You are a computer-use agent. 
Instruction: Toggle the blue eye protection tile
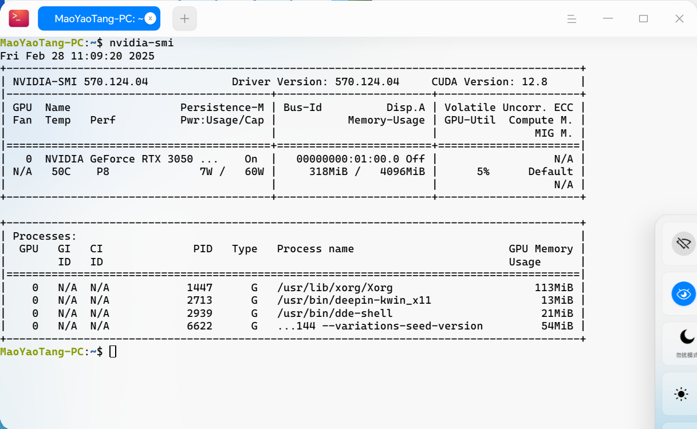[x=683, y=294]
